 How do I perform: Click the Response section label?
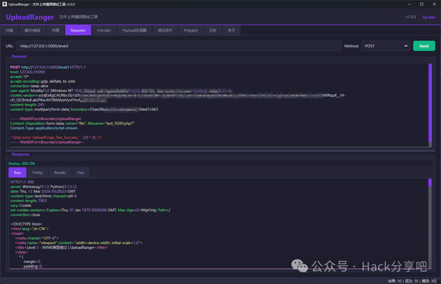coord(20,154)
